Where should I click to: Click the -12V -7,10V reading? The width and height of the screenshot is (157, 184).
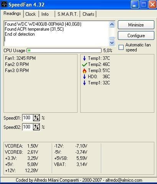click(x=71, y=146)
